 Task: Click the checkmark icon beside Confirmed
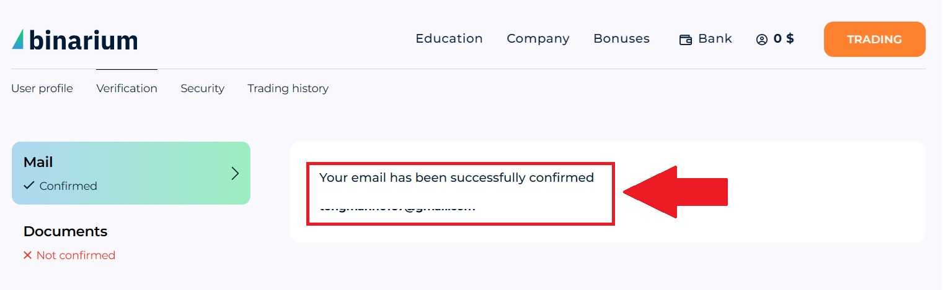click(x=29, y=186)
